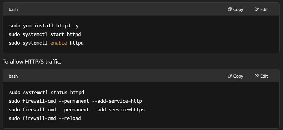Click the pencil edit icon in the first bash block
The height and width of the screenshot is (130, 283).
[x=257, y=9]
